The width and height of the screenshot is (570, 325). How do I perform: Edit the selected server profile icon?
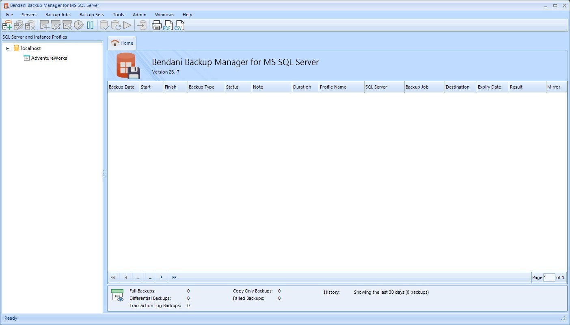tap(18, 25)
